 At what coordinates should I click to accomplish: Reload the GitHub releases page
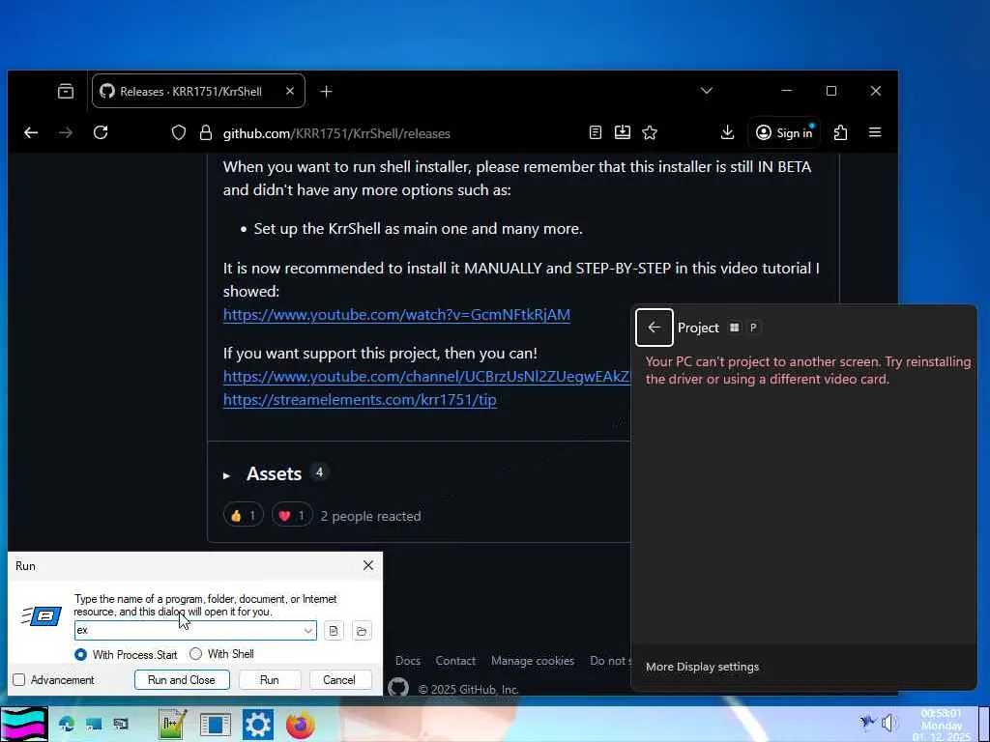(x=101, y=132)
